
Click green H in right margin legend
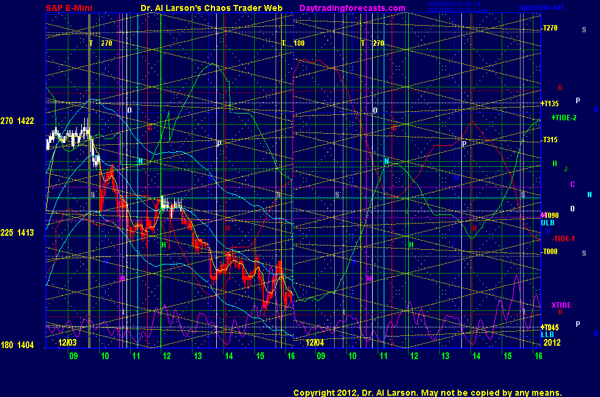coord(554,164)
